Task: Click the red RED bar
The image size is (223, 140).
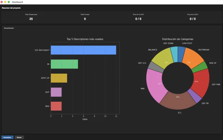Action: click(x=56, y=106)
